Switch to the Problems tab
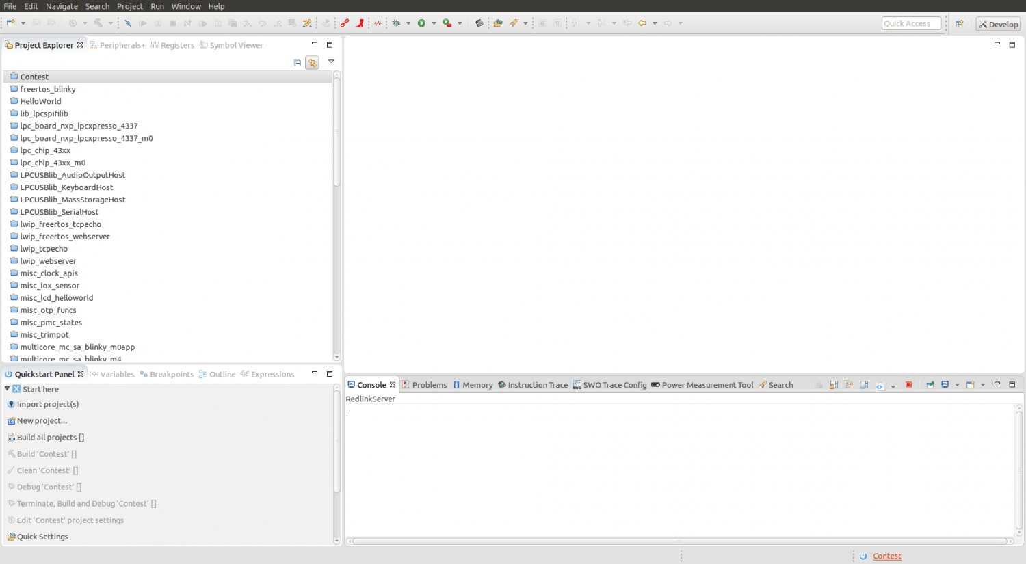This screenshot has height=564, width=1026. (x=424, y=385)
